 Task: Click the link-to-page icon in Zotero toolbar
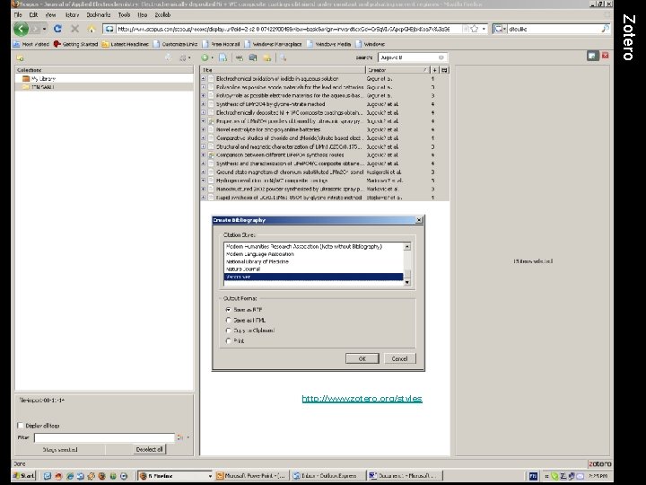[x=240, y=57]
